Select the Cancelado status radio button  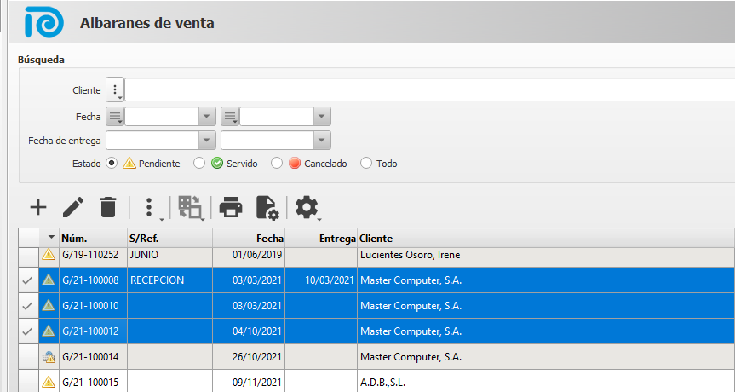(277, 164)
